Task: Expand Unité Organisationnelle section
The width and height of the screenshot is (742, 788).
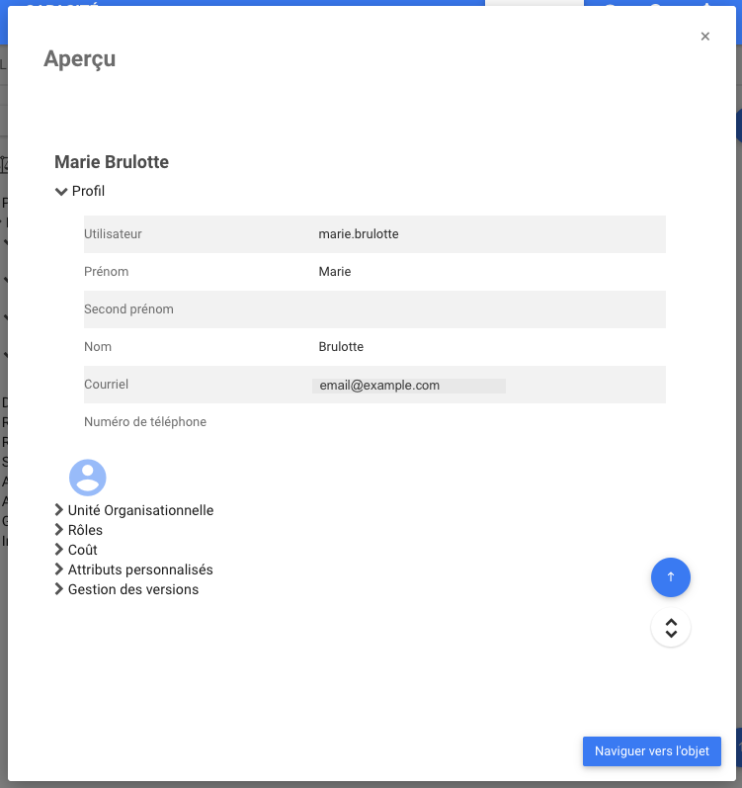Action: pyautogui.click(x=134, y=510)
